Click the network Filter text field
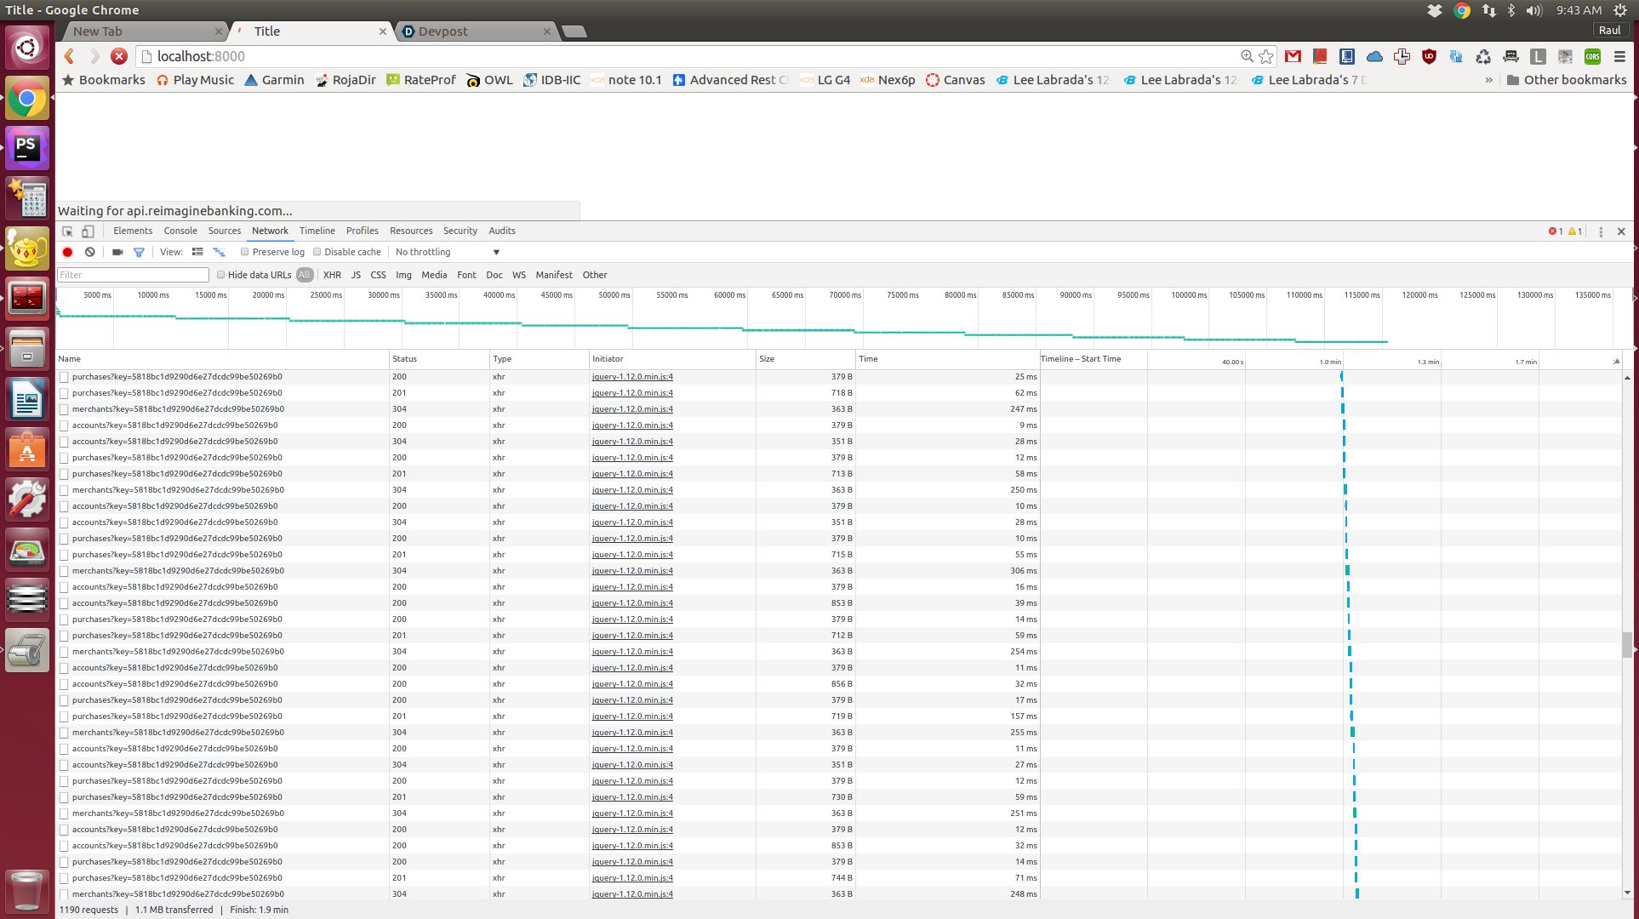Screen dimensions: 1639x919 coord(133,275)
